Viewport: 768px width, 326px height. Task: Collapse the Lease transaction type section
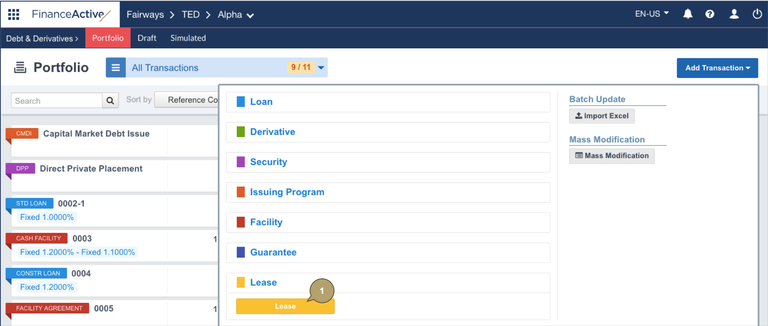(388, 283)
